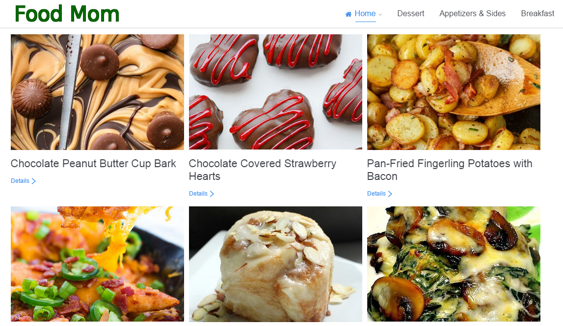
Task: Open the Dessert menu
Action: point(410,14)
